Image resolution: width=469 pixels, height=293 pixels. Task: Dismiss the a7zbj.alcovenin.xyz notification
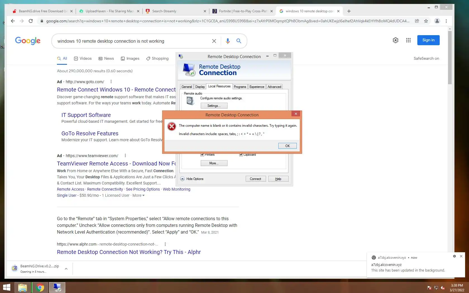click(461, 256)
